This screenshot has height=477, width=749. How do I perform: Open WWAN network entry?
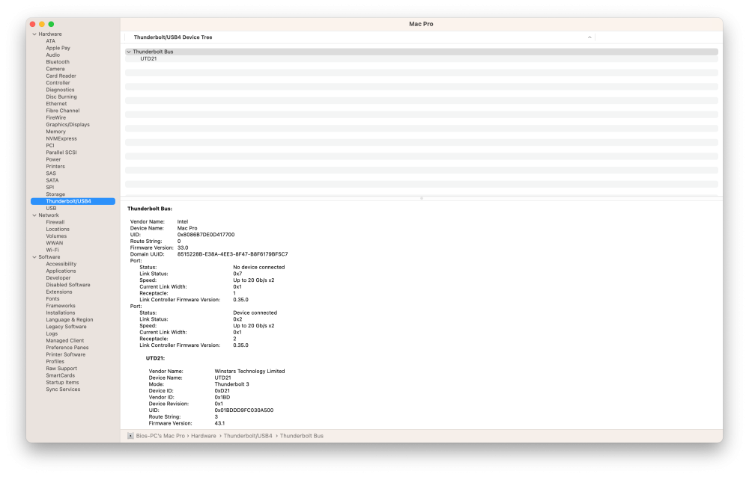coord(55,243)
